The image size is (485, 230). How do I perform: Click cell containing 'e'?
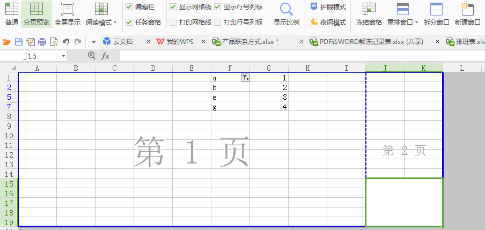pyautogui.click(x=231, y=97)
